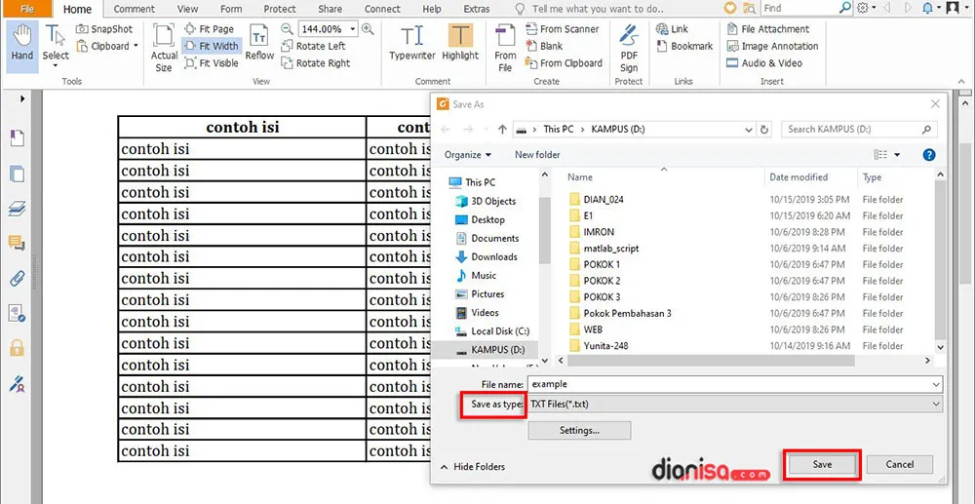Add a Bookmark
Viewport: 975px width, 504px height.
pyautogui.click(x=684, y=46)
